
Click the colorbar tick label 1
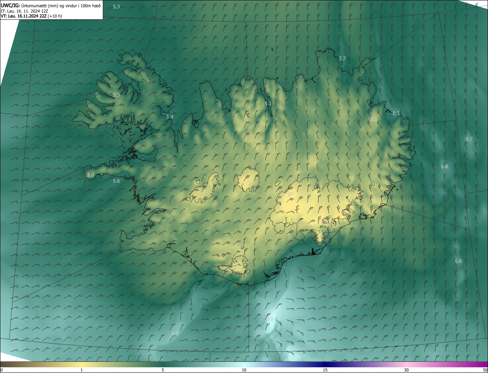pyautogui.click(x=82, y=370)
